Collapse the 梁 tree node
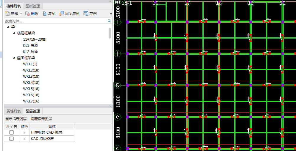The image size is (296, 151). [8, 27]
